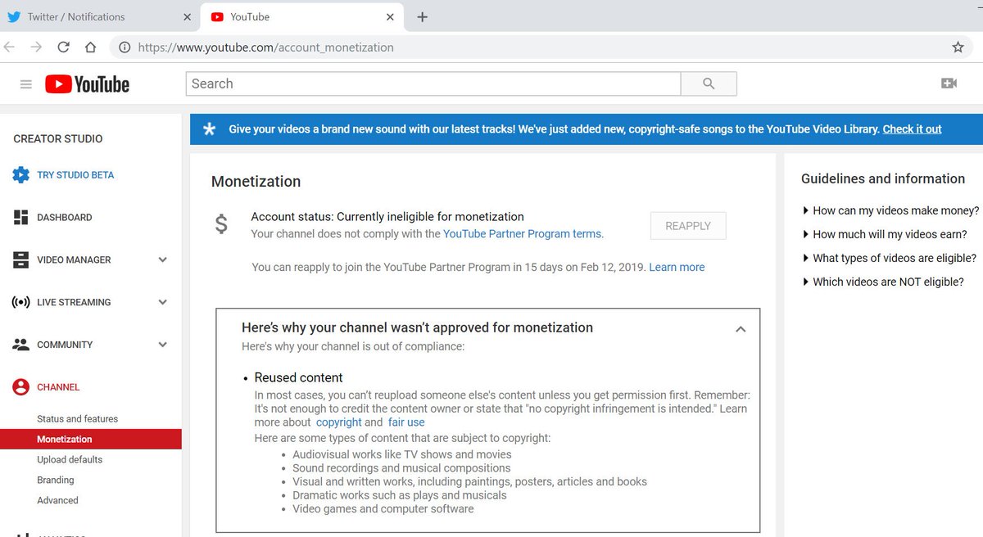The height and width of the screenshot is (537, 983).
Task: Open Community menu item
Action: (65, 345)
